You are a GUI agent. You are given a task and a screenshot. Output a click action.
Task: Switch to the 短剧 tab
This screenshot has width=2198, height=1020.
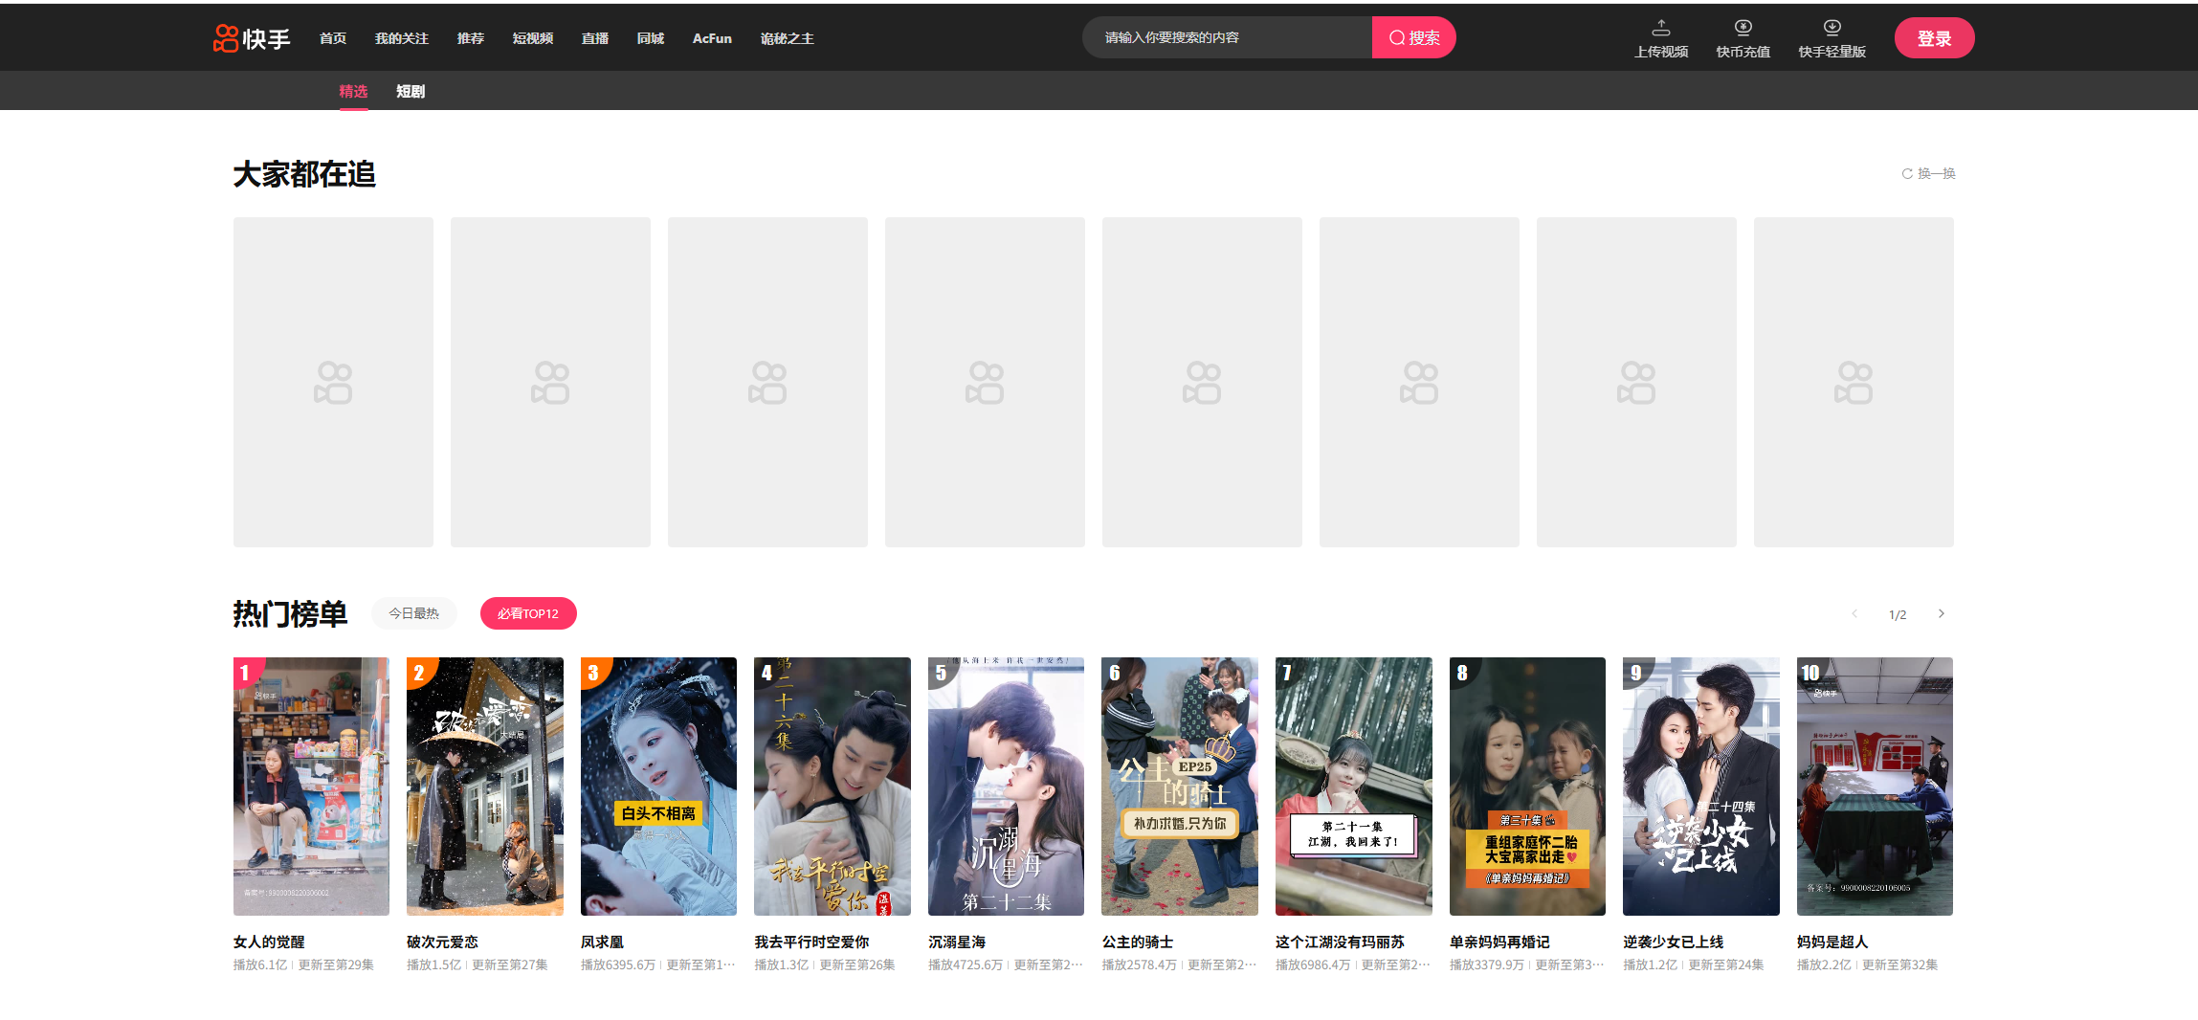411,92
